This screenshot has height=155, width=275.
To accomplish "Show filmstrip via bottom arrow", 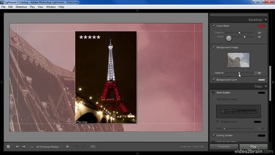I will click(x=137, y=153).
